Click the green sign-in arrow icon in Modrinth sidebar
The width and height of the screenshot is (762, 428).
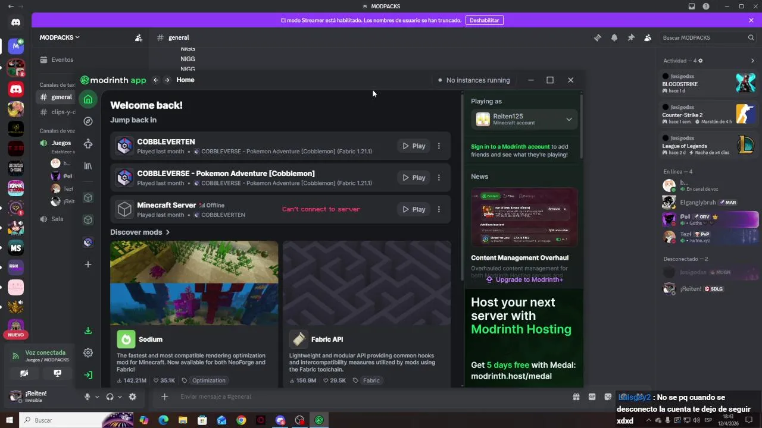click(x=88, y=374)
